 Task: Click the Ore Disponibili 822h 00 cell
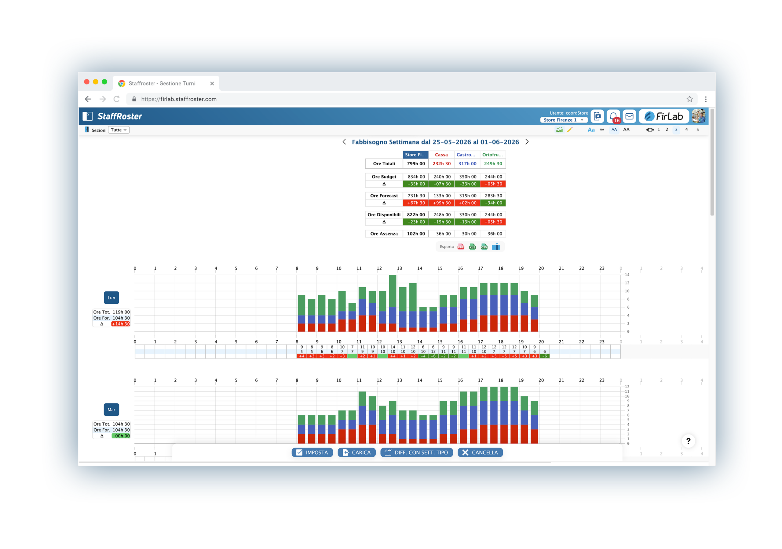[416, 215]
